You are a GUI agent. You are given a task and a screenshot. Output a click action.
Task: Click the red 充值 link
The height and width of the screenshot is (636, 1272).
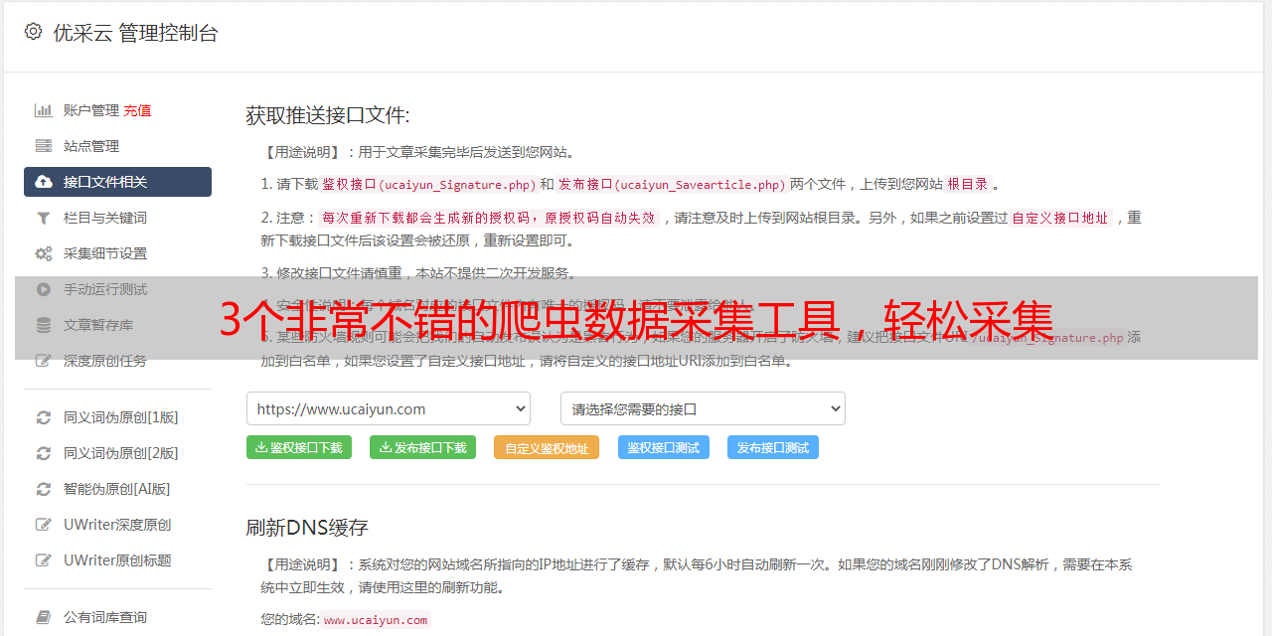click(138, 110)
